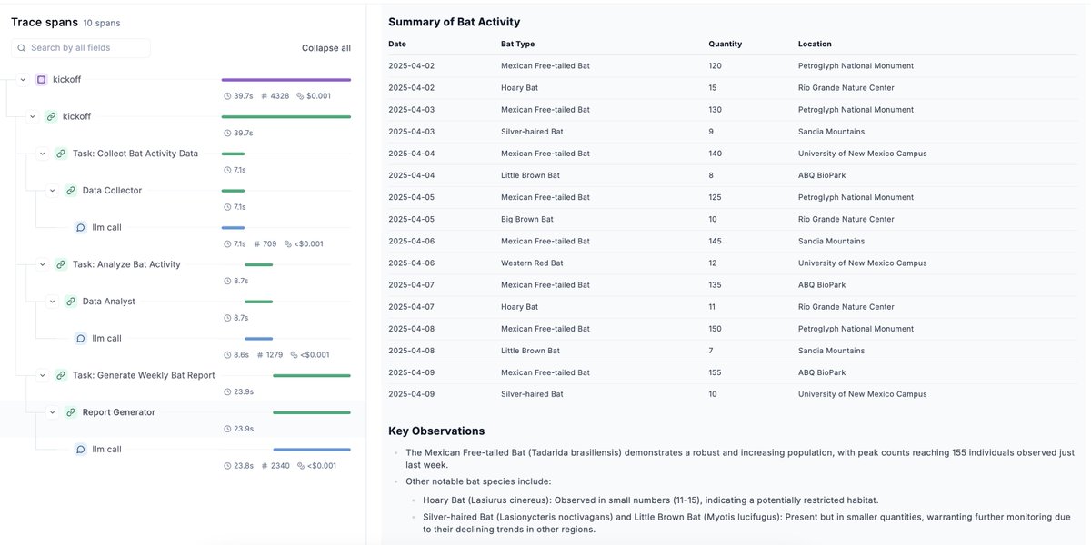Screen dimensions: 1091x545
Task: Click the search magnifier icon in field box
Action: (x=21, y=48)
